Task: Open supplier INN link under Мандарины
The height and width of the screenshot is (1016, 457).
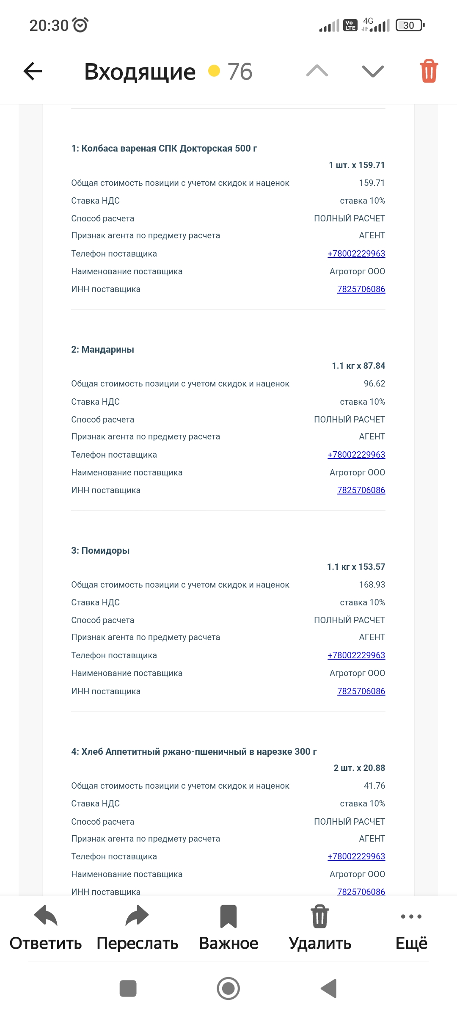Action: tap(361, 490)
